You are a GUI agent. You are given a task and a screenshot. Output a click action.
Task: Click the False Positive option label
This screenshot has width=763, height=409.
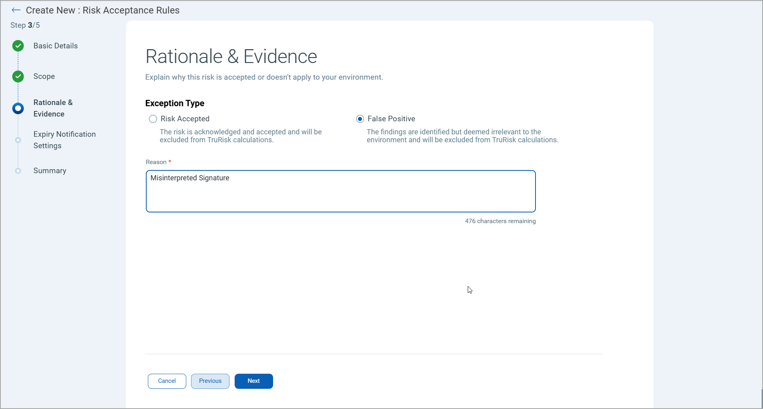(391, 119)
